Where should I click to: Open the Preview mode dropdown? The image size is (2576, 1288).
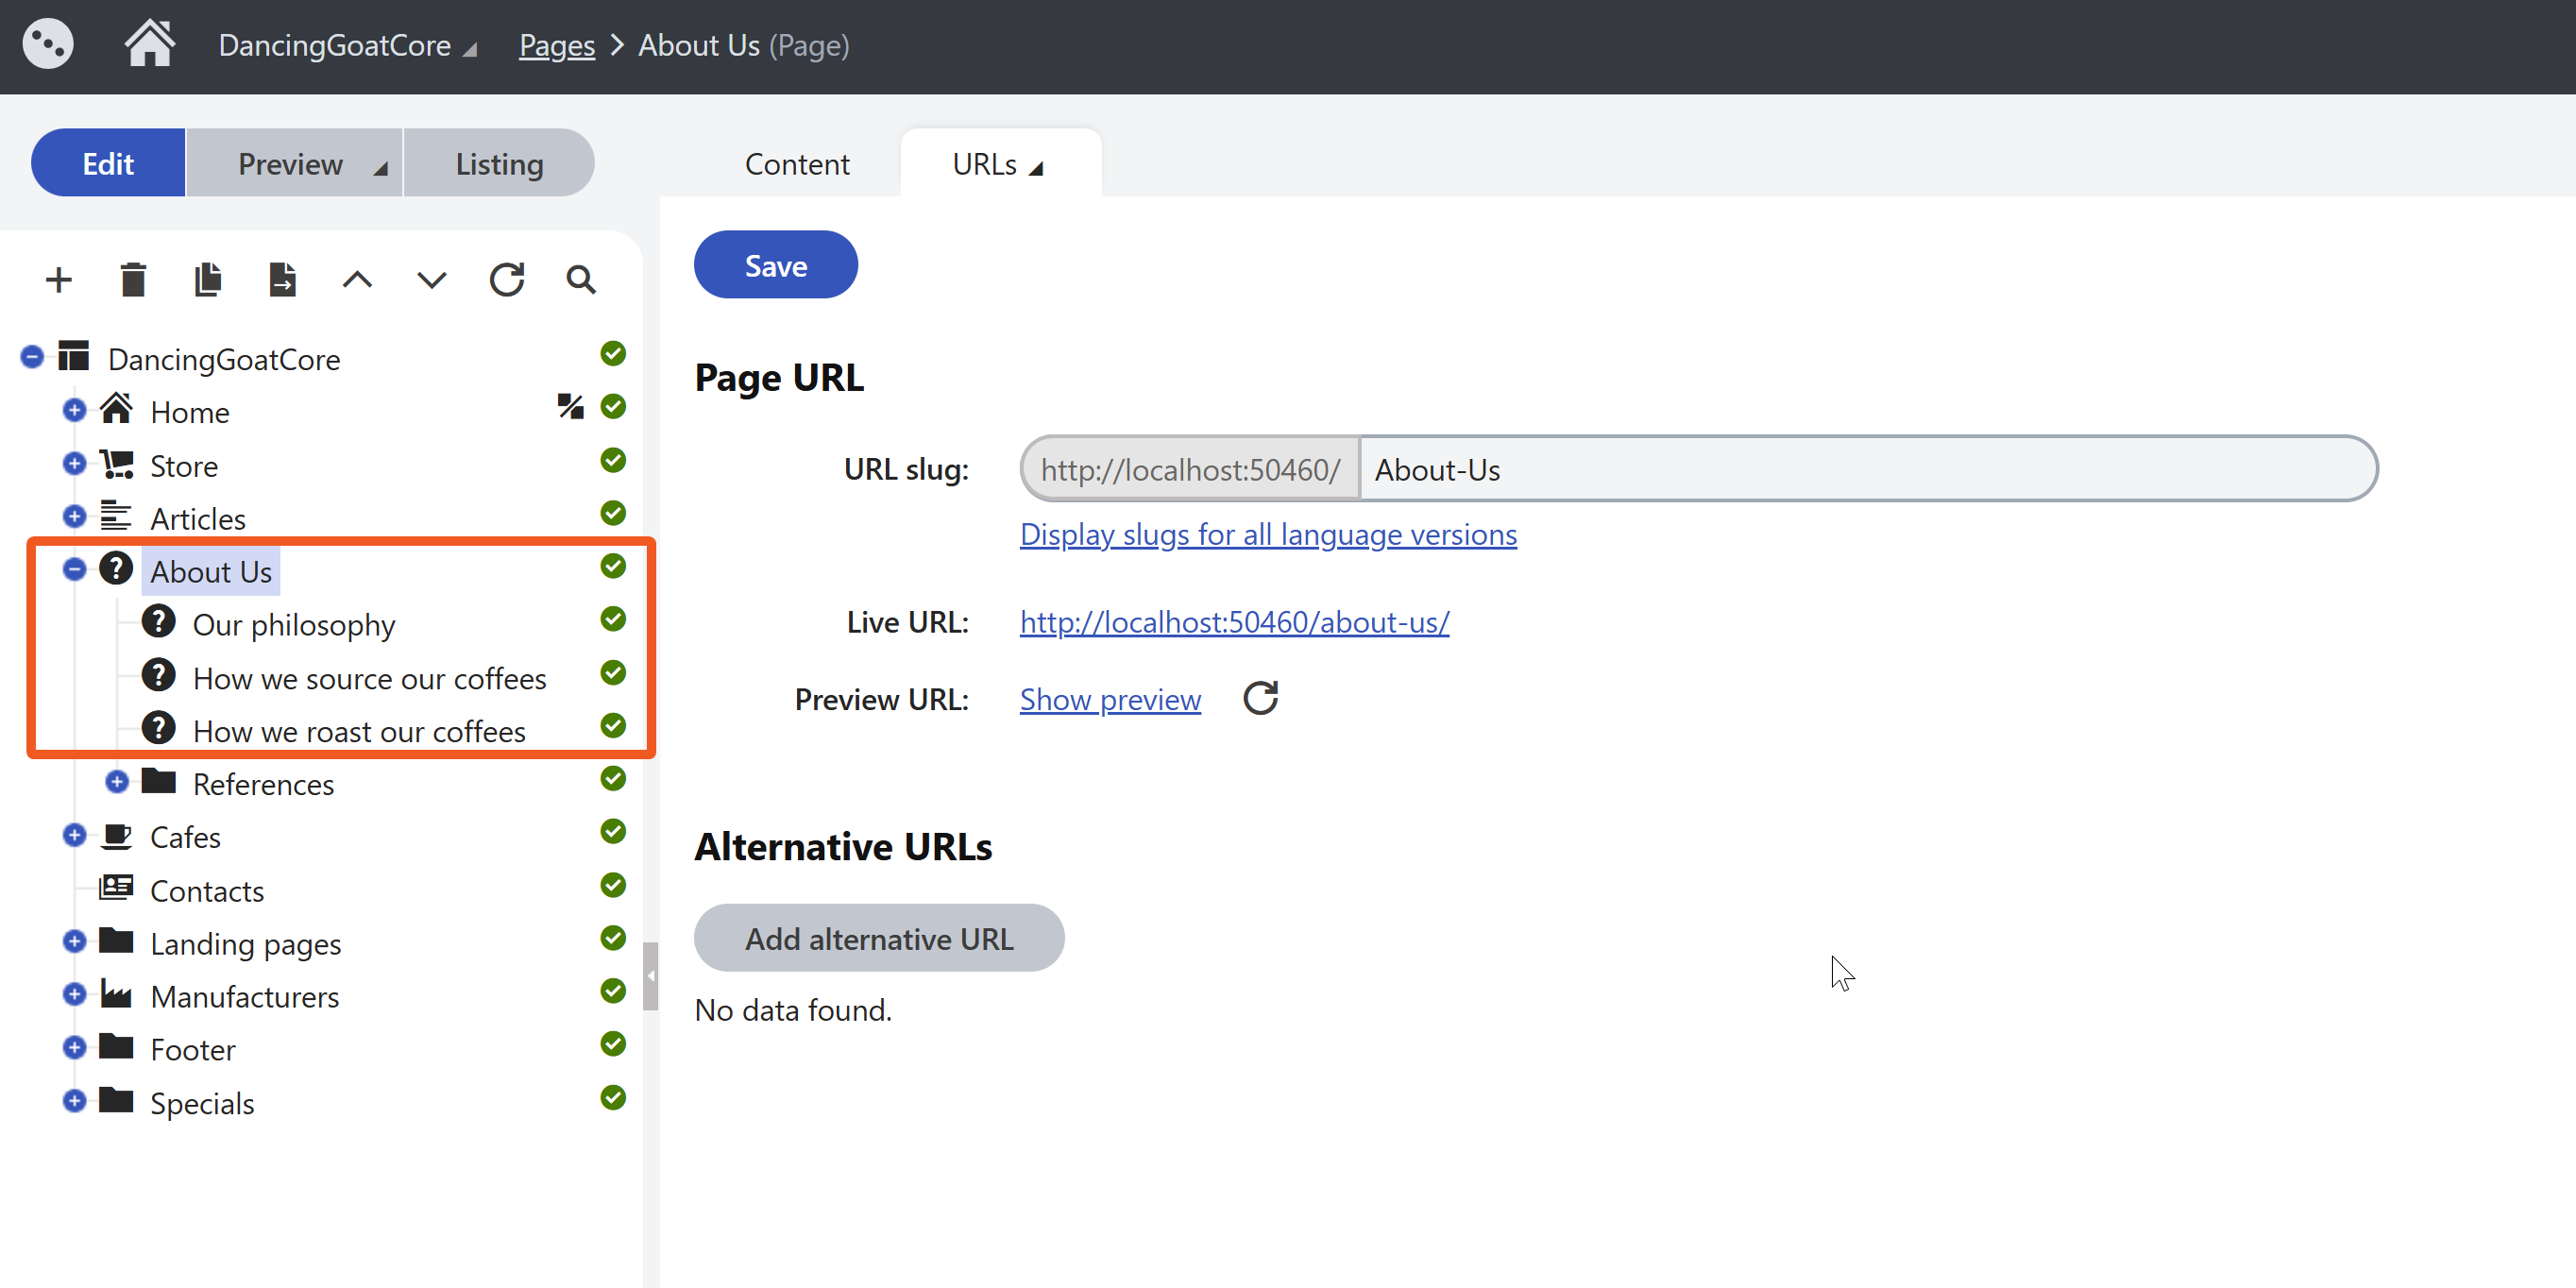click(x=292, y=162)
